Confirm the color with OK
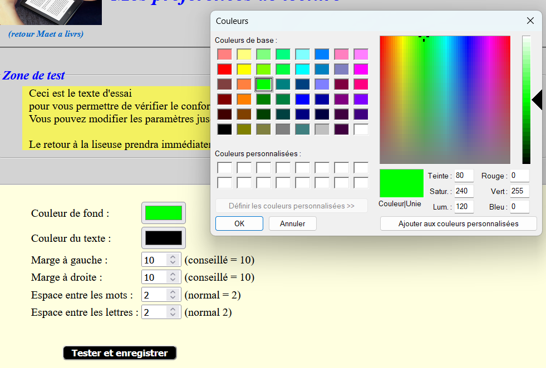The width and height of the screenshot is (546, 368). point(239,223)
